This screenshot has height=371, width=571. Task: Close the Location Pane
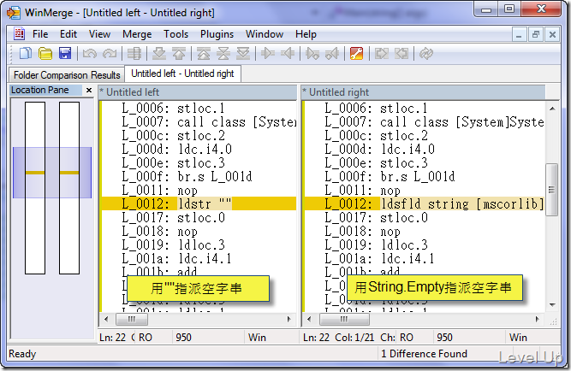tap(89, 91)
